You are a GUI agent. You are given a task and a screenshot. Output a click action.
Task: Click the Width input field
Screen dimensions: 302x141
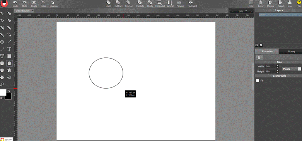pos(270,66)
